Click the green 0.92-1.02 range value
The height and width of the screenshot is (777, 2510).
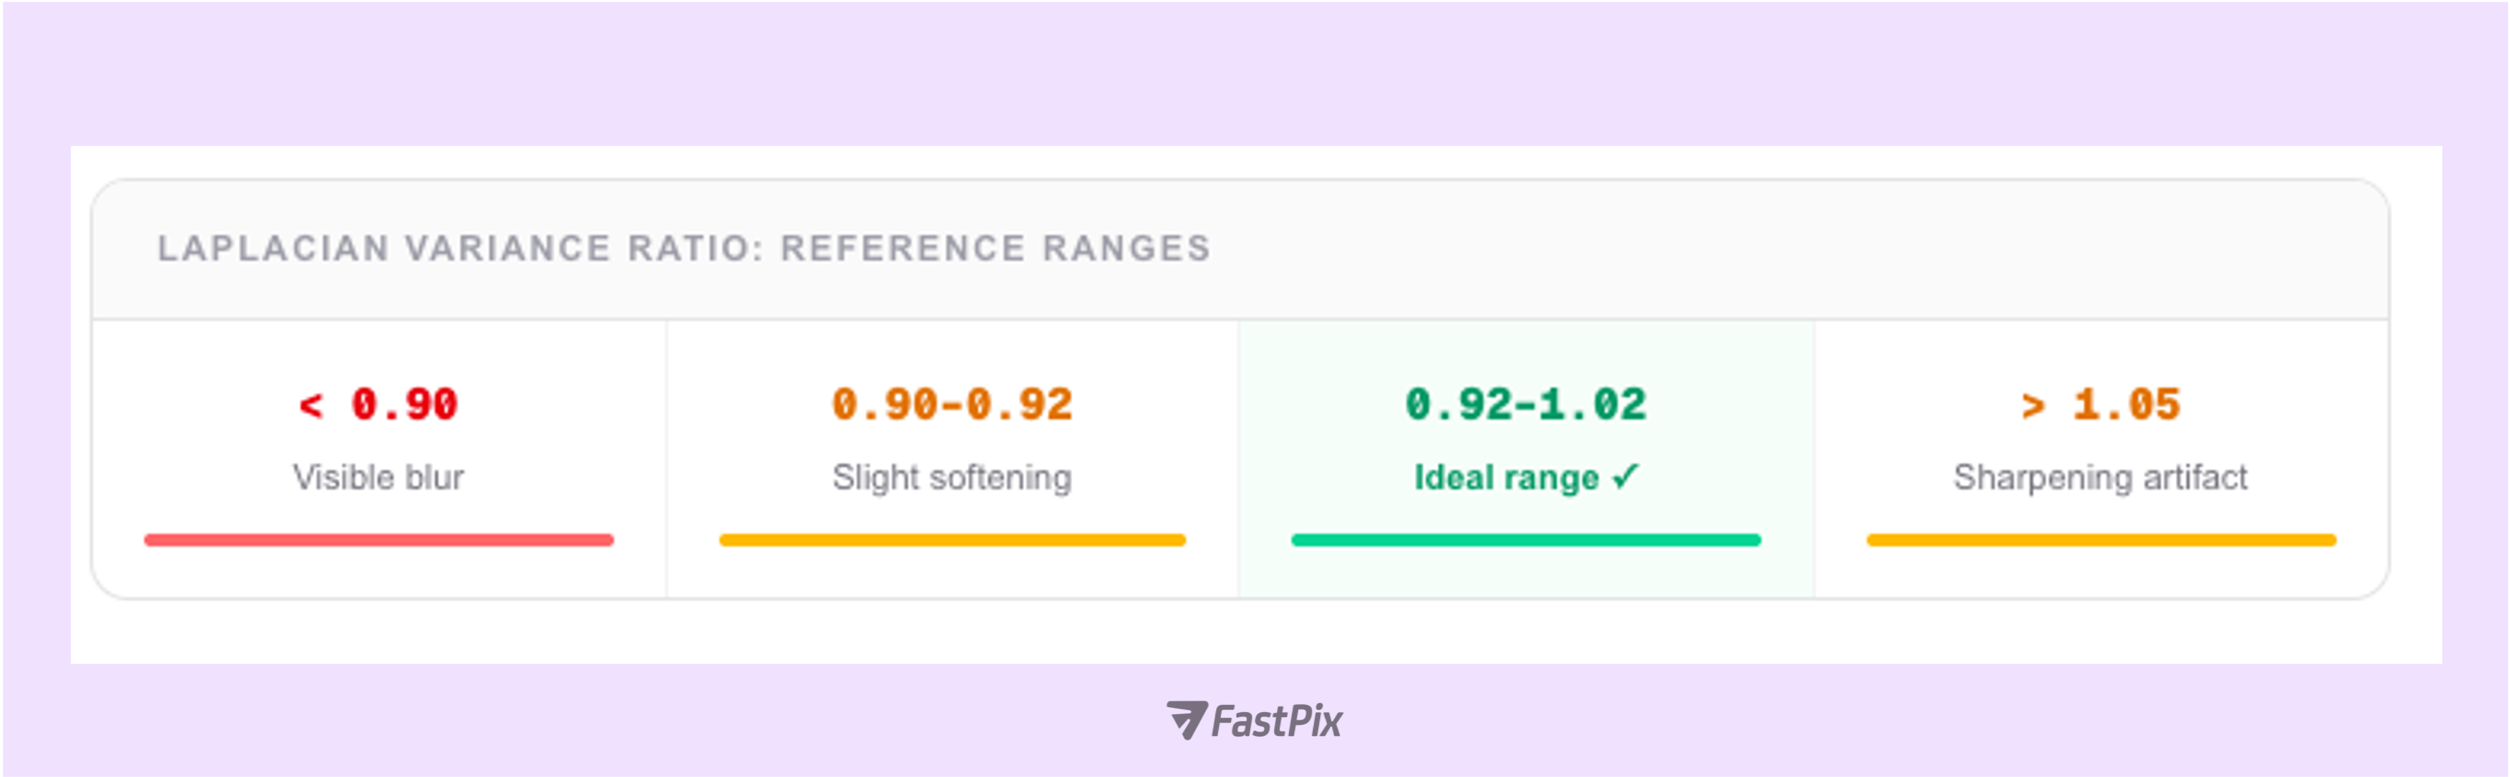(1526, 404)
